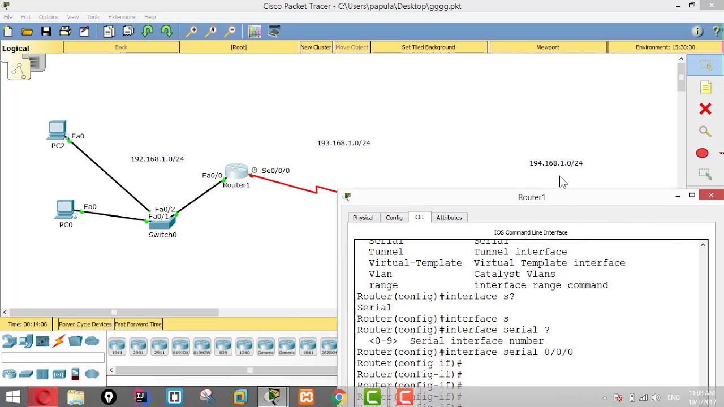724x407 pixels.
Task: Redo the action with the Redo arrow
Action: (x=167, y=32)
